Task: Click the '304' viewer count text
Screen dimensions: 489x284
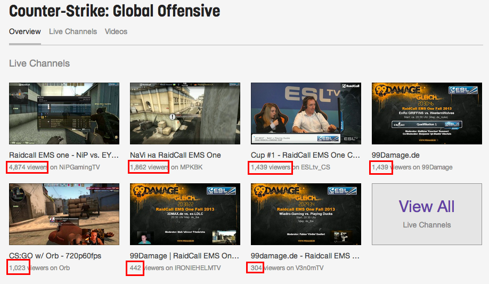Action: coord(256,268)
